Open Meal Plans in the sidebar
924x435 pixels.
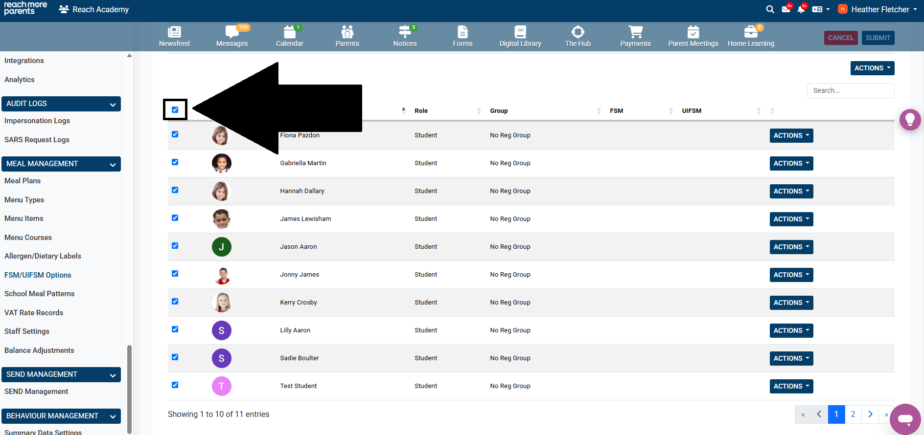tap(23, 181)
